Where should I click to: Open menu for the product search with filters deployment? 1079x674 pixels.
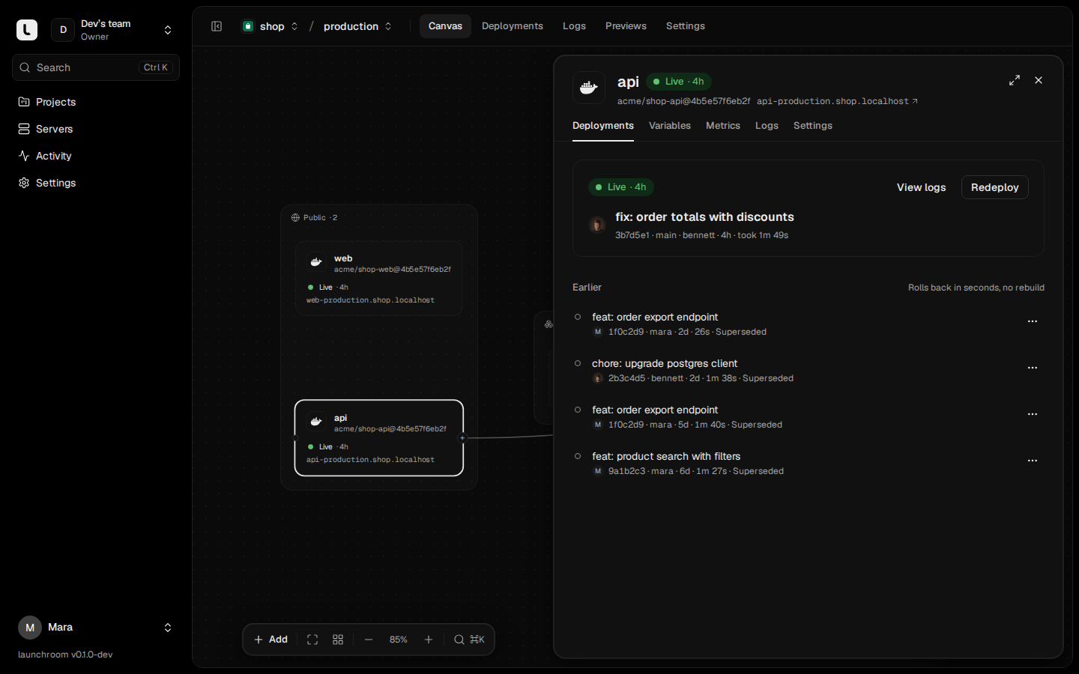coord(1033,461)
